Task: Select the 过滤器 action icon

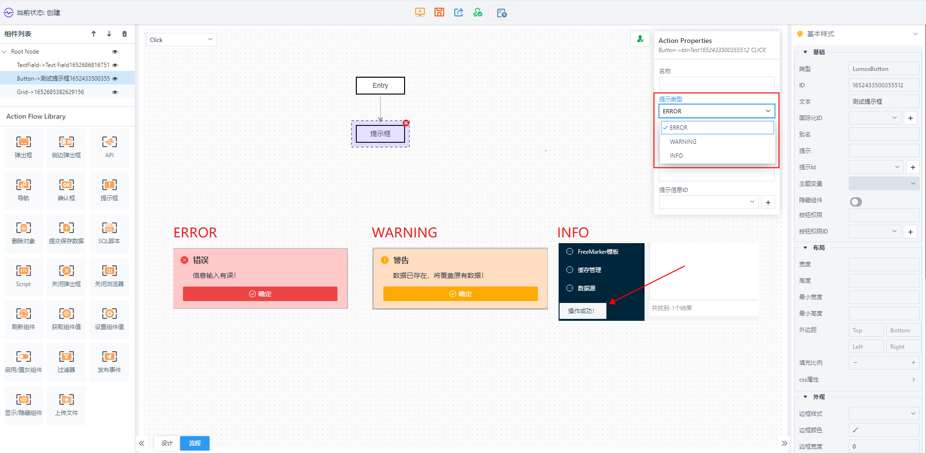Action: point(67,357)
